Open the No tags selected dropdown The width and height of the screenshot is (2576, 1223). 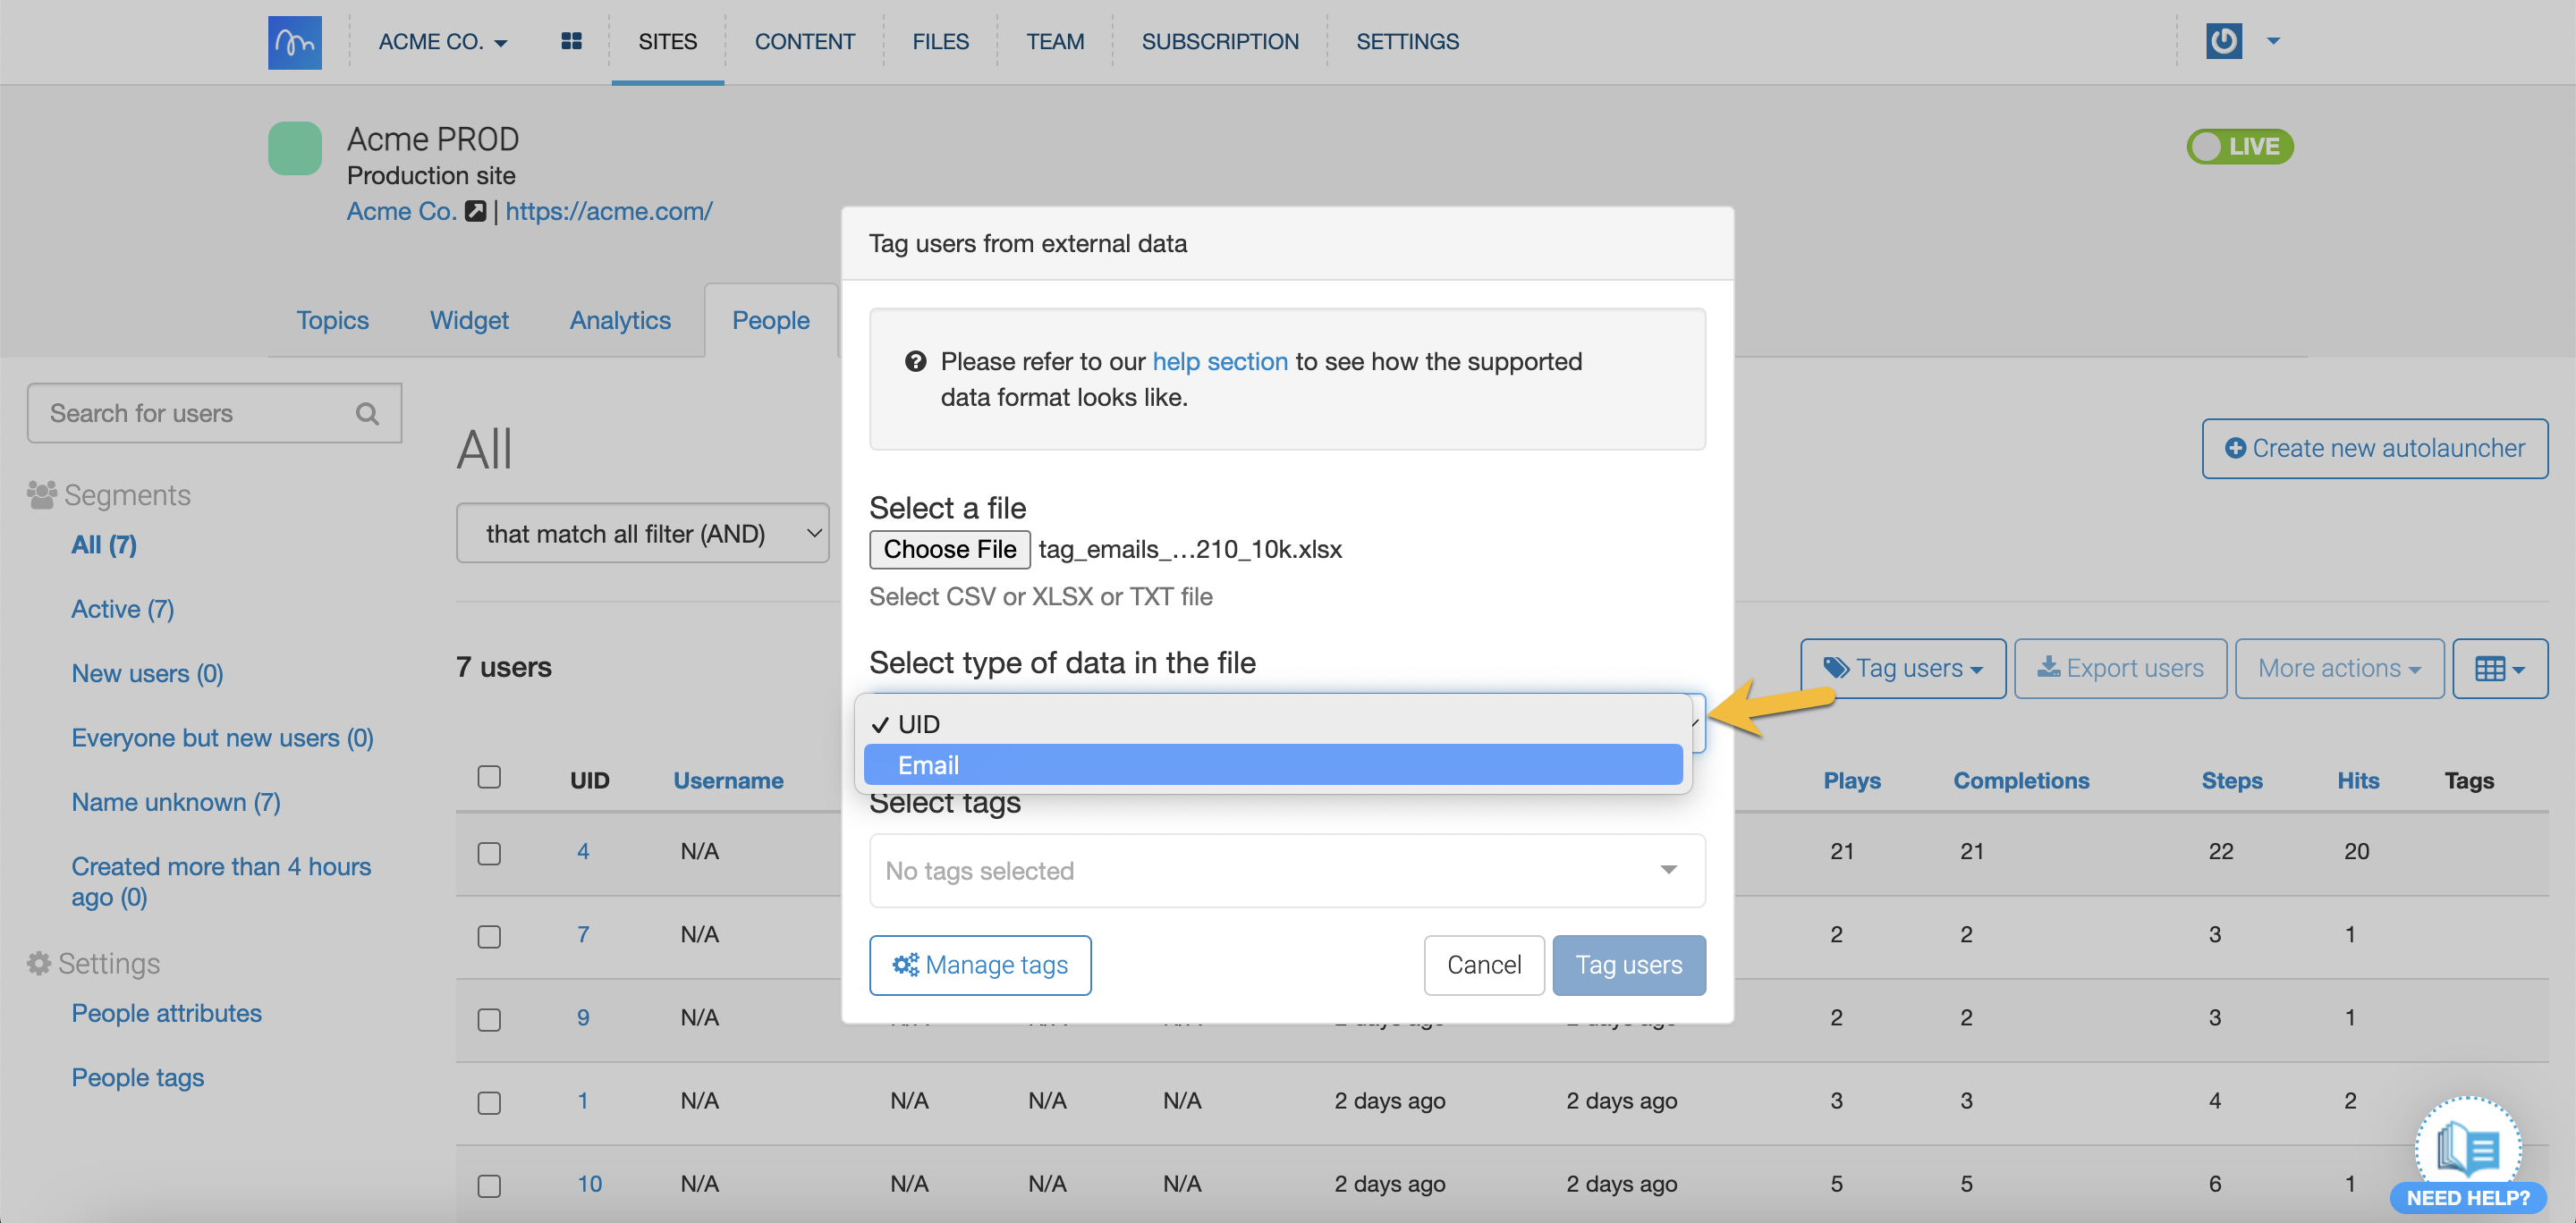click(1286, 870)
